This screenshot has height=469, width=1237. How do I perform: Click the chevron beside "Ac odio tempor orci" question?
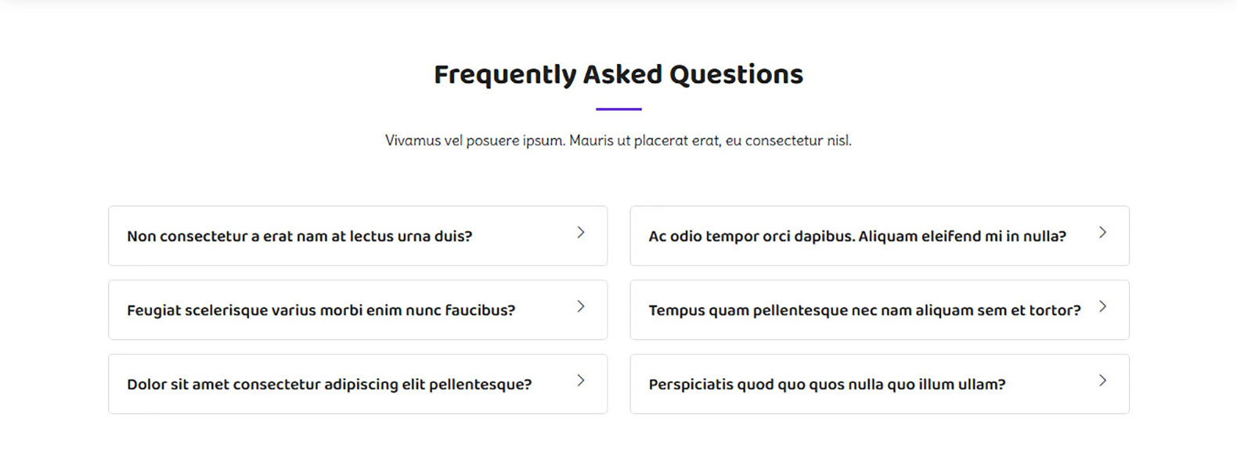1102,232
